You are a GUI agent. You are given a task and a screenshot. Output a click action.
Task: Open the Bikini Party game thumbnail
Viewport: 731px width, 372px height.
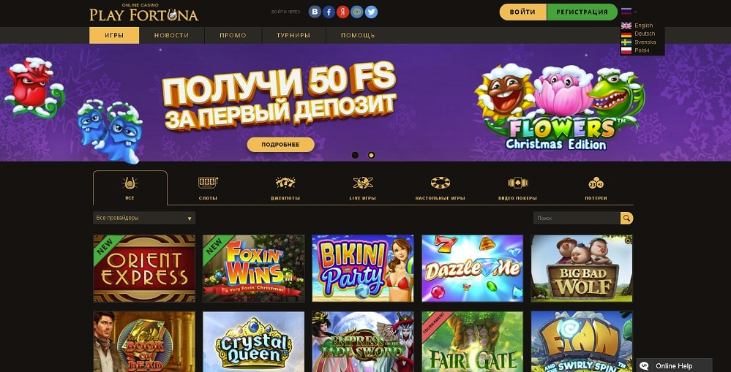pos(363,268)
